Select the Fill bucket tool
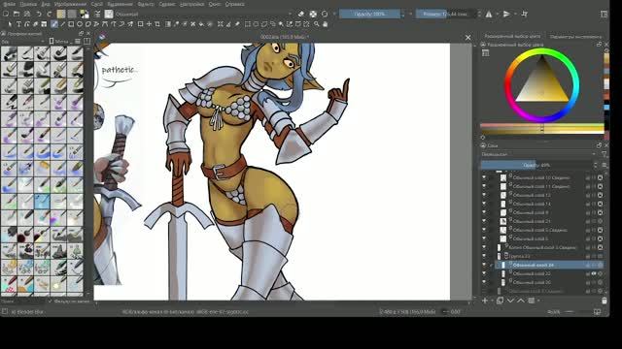Image resolution: width=622 pixels, height=349 pixels. pyautogui.click(x=201, y=24)
